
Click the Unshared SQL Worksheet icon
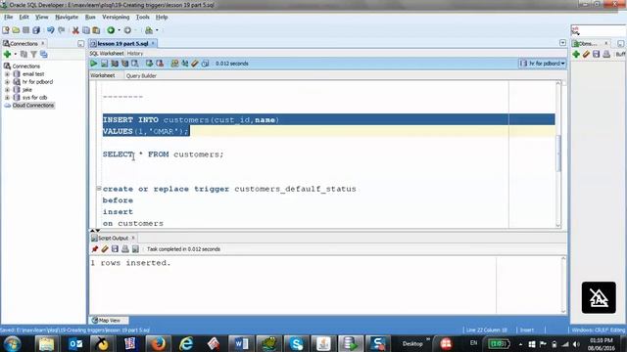click(174, 64)
